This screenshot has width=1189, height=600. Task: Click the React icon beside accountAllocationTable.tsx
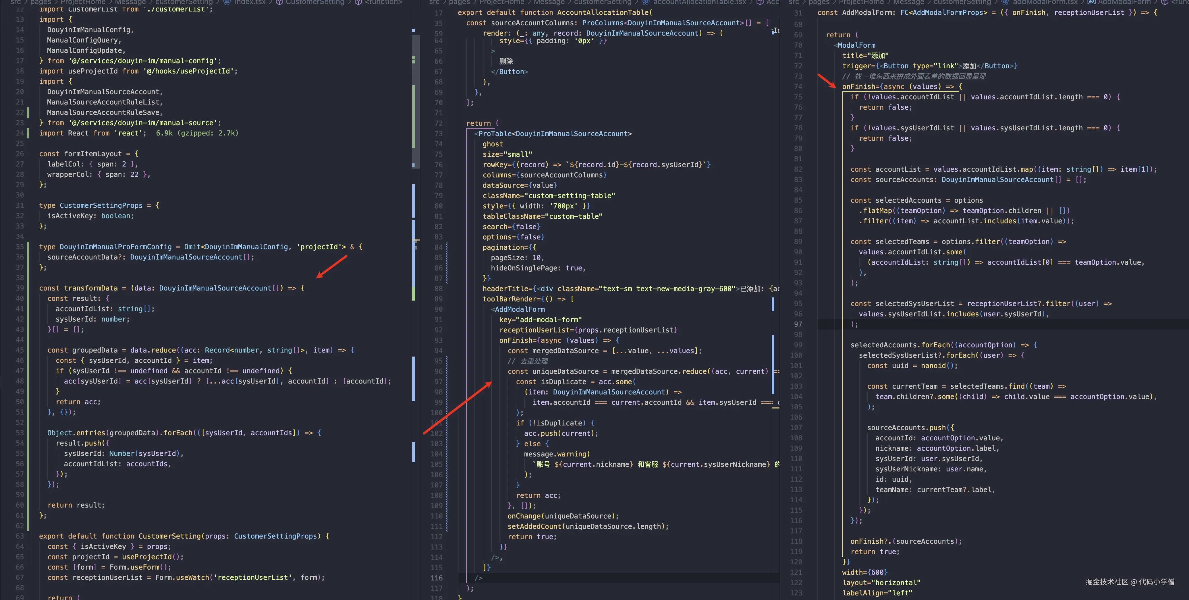(x=645, y=2)
